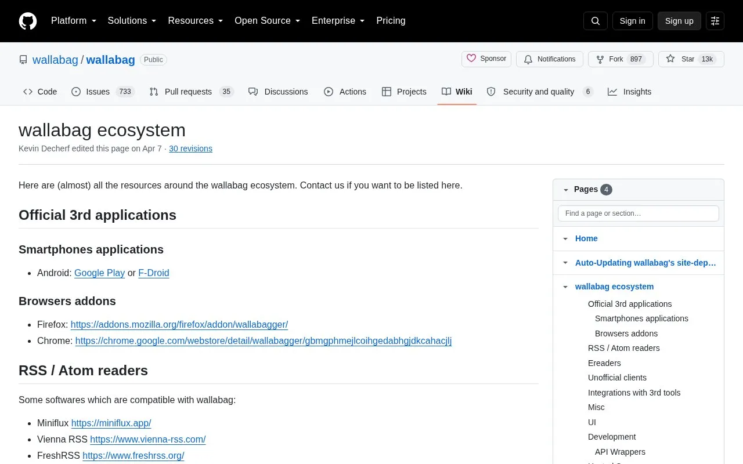Toggle caret beside Auto-Updating wallabag's page
This screenshot has height=464, width=743.
pos(565,263)
